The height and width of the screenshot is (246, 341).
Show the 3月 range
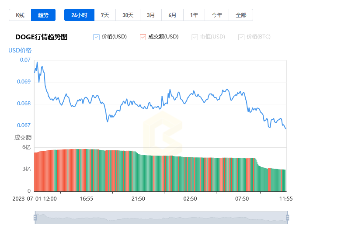pos(151,15)
